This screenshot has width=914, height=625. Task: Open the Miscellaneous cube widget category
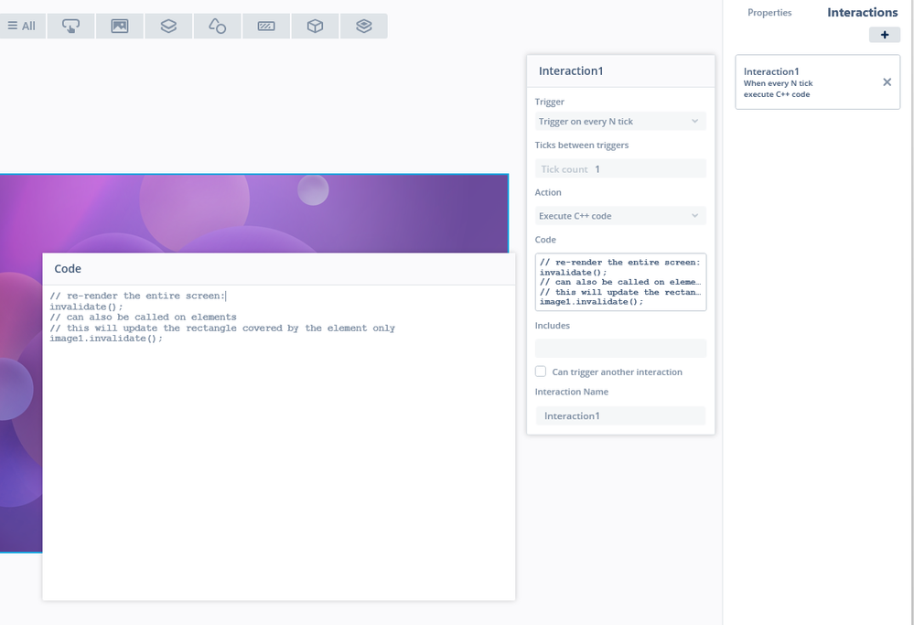click(x=316, y=27)
